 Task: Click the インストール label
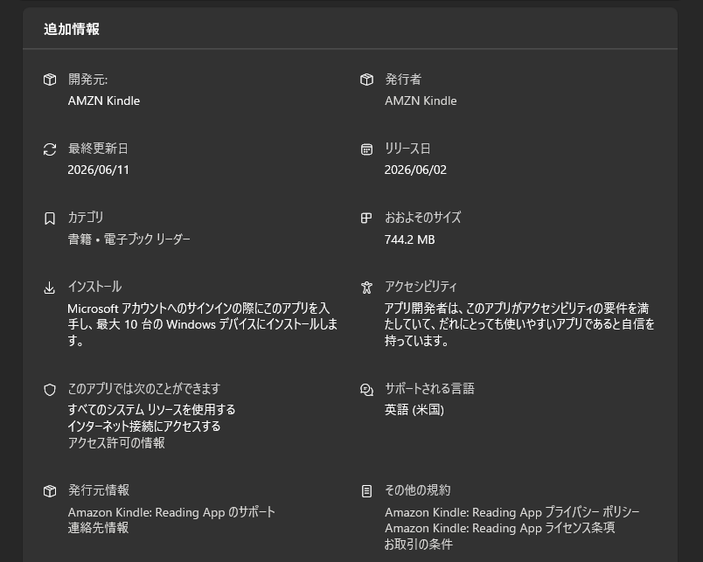pyautogui.click(x=94, y=287)
